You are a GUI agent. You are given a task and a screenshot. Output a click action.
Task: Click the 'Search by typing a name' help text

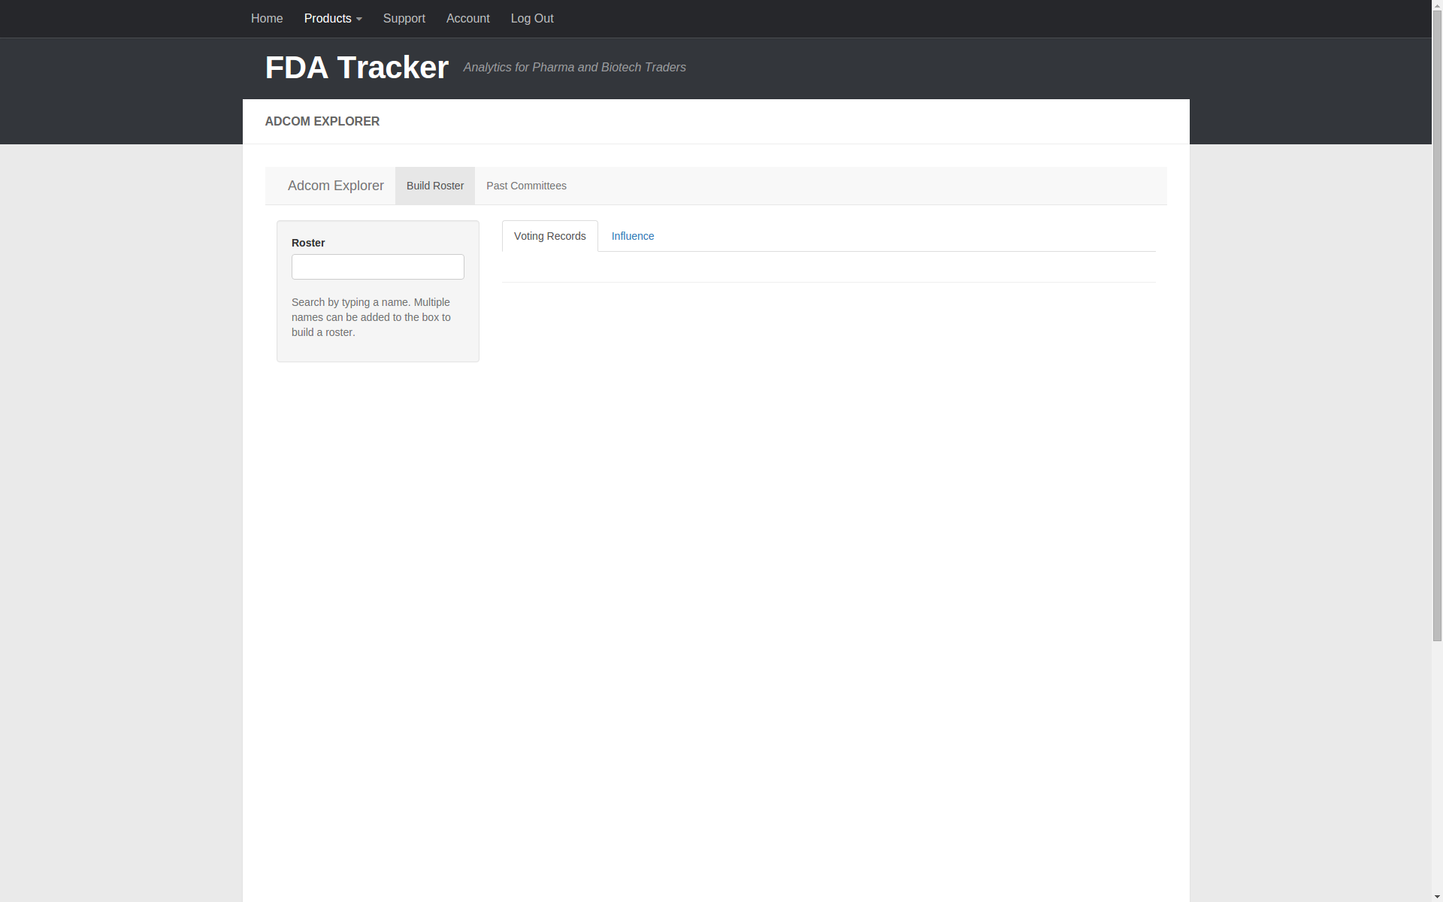click(x=371, y=317)
